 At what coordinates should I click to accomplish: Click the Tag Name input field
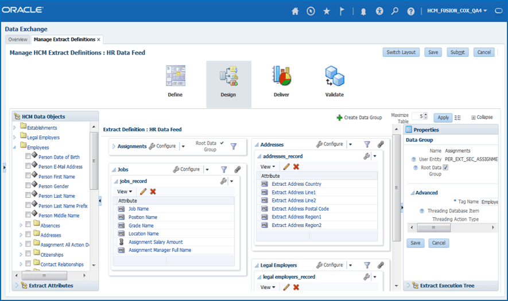(x=489, y=202)
